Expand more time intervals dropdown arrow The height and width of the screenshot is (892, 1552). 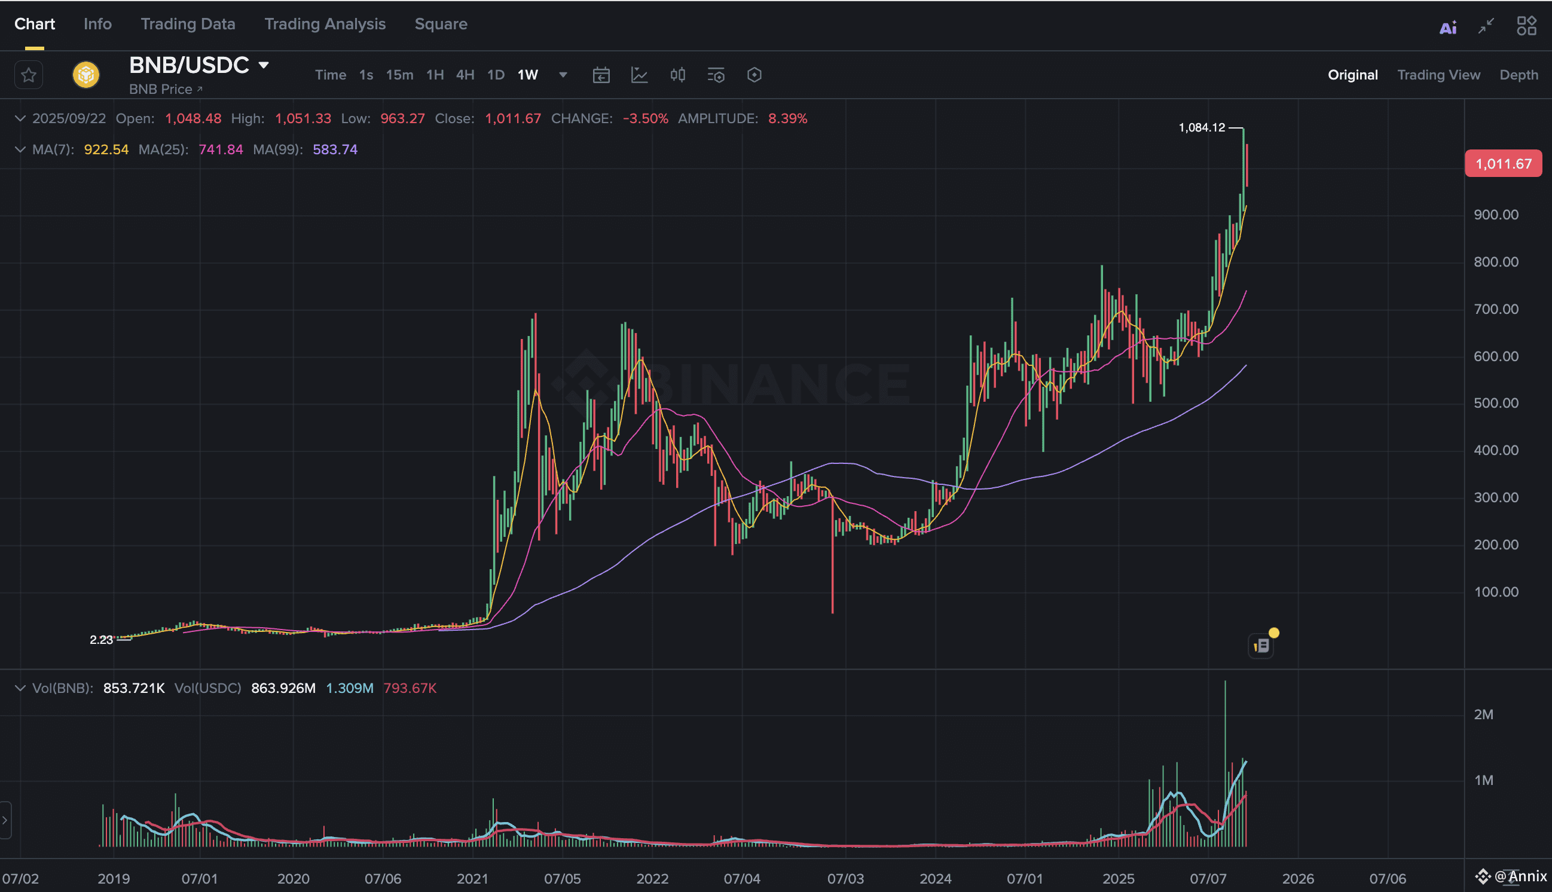point(563,75)
